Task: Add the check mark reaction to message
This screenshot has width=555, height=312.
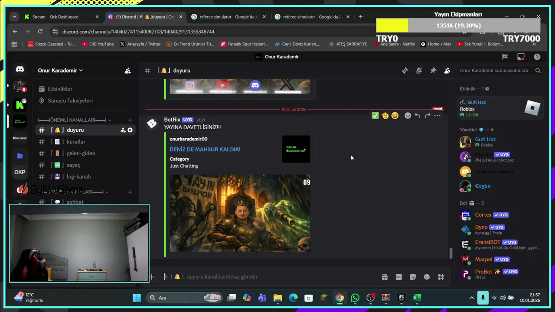Action: (375, 115)
